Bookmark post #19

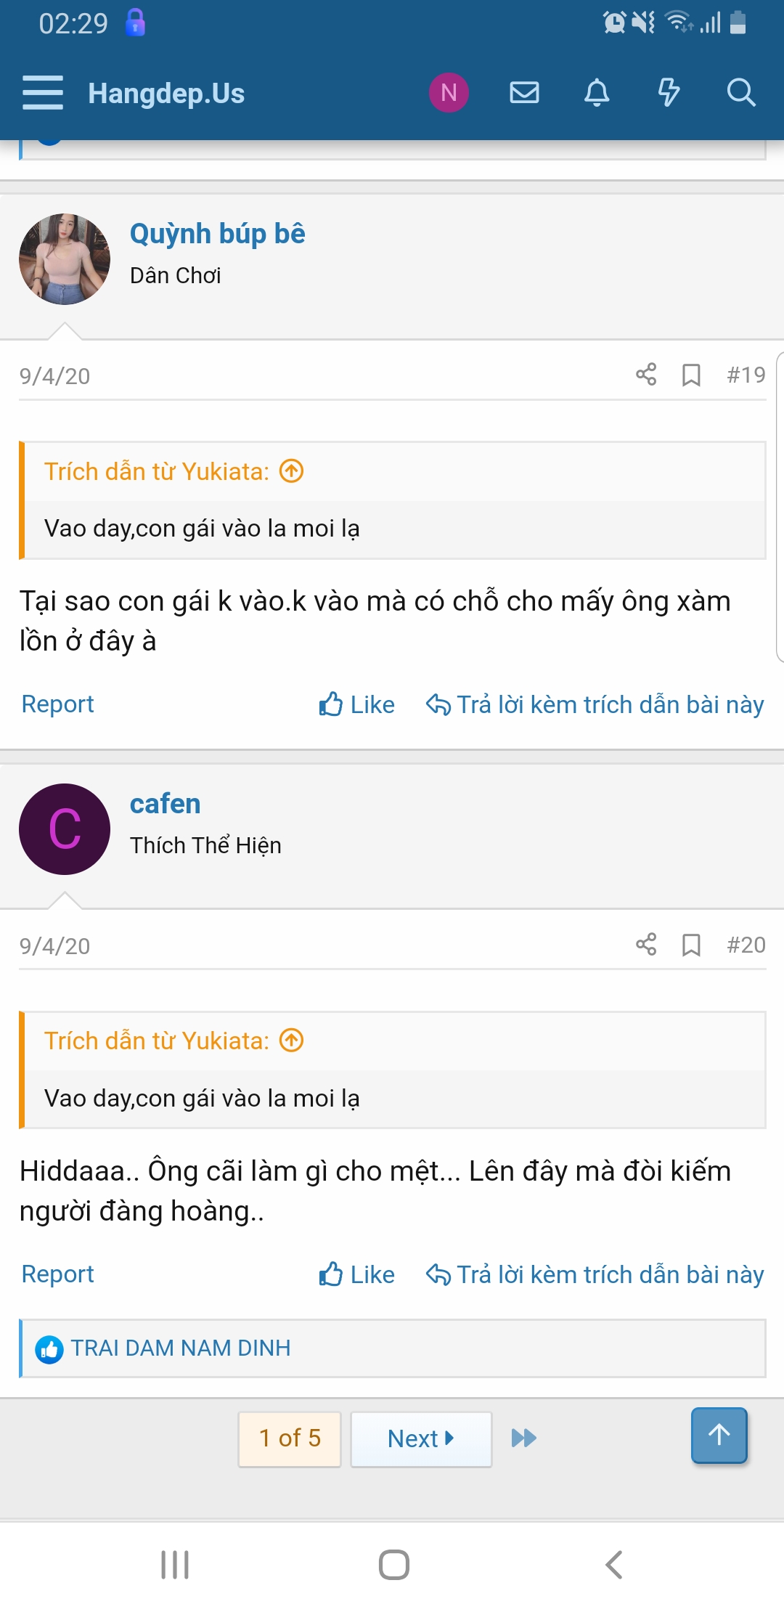click(691, 375)
